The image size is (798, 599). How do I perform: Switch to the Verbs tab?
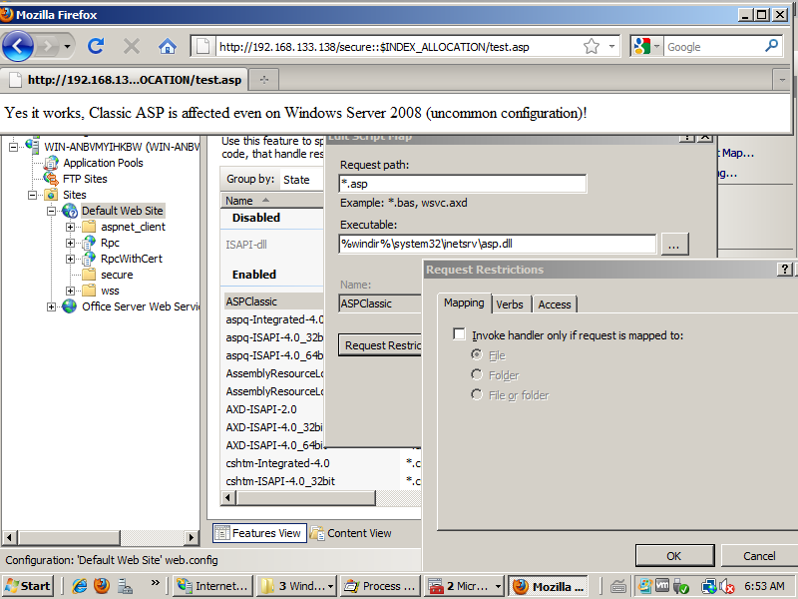509,304
